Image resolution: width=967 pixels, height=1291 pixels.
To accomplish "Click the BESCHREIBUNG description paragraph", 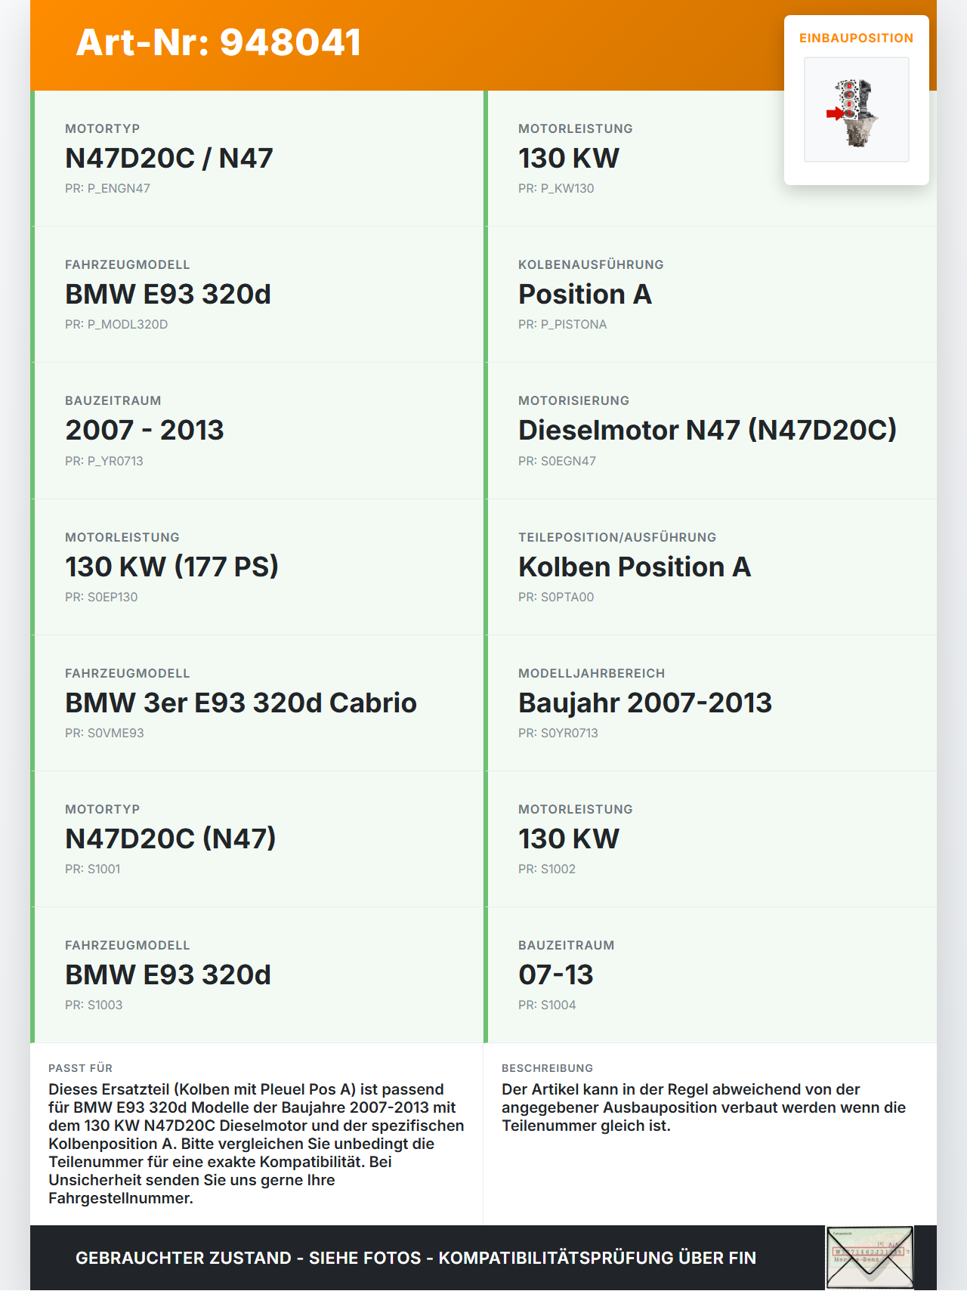I will coord(703,1107).
